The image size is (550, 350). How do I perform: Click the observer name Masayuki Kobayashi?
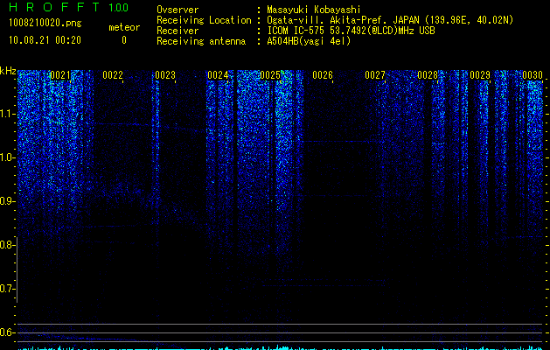click(314, 10)
